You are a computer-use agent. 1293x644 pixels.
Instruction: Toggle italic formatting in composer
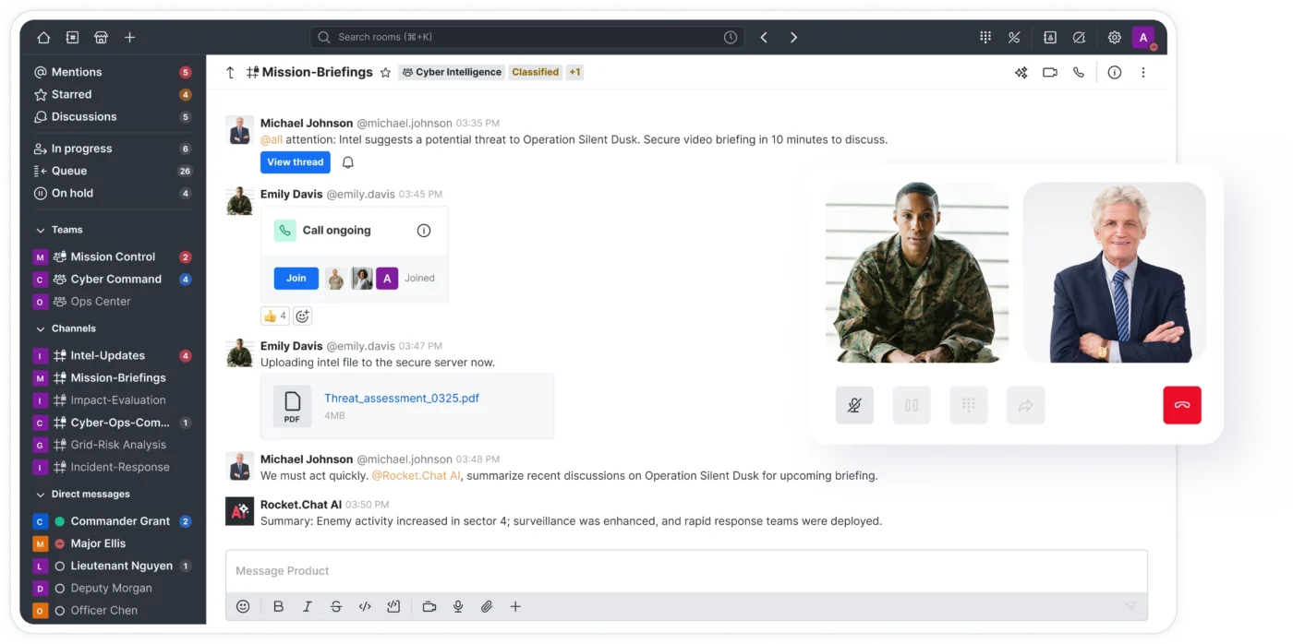(x=308, y=606)
